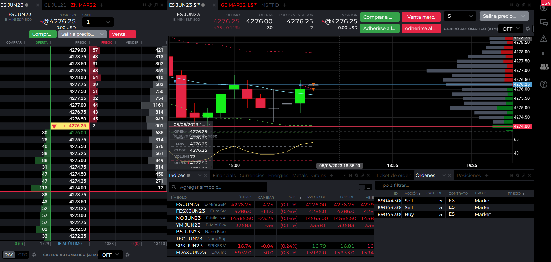Switch watchlist to list view
This screenshot has width=551, height=262.
point(369,187)
